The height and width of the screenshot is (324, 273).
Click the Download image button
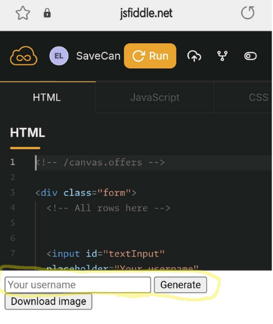48,302
